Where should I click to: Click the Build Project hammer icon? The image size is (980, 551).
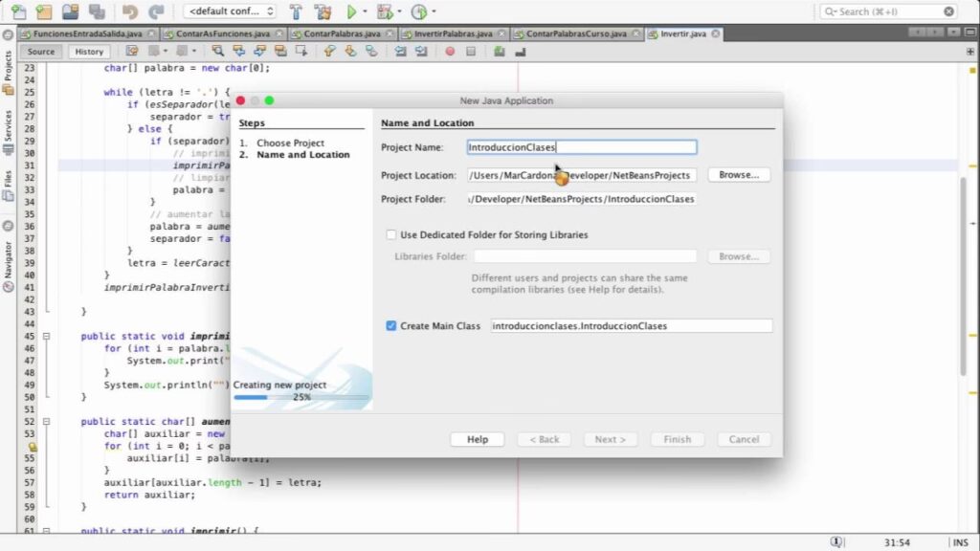point(296,12)
